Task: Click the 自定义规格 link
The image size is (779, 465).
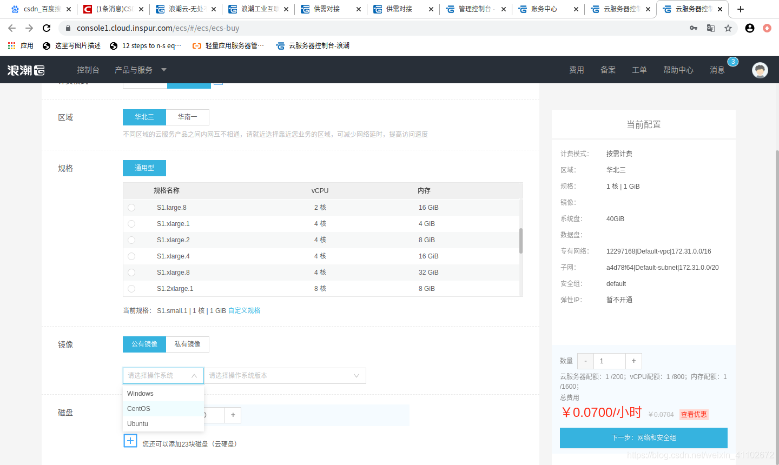Action: point(245,311)
